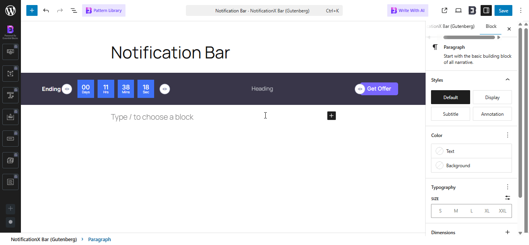Close the settings sidebar

[509, 29]
